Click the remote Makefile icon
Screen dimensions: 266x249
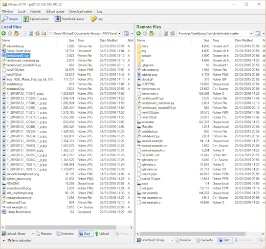pos(139,127)
